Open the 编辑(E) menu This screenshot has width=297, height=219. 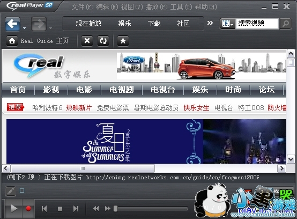pyautogui.click(x=107, y=7)
